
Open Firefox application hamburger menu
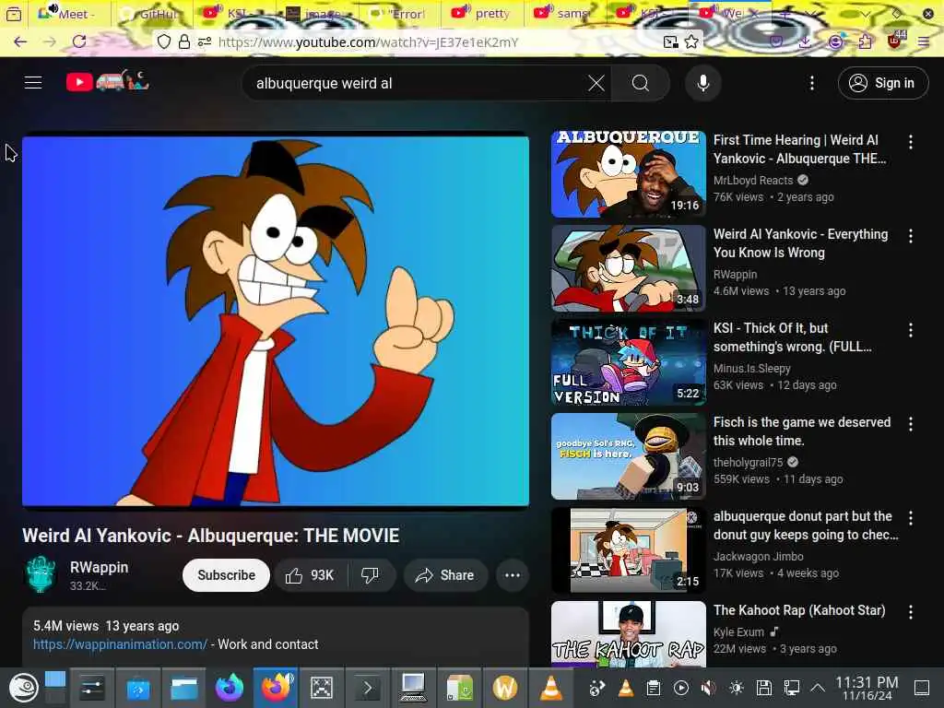(923, 41)
